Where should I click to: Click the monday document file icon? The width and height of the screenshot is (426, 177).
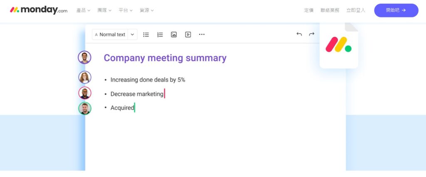[339, 45]
